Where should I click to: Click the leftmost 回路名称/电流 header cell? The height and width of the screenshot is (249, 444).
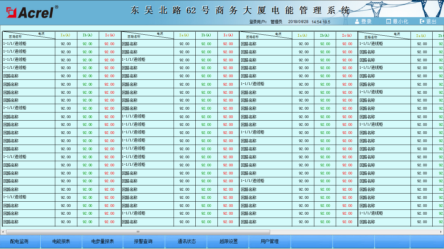tap(29, 35)
